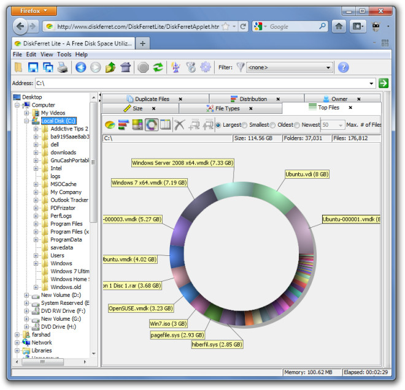The width and height of the screenshot is (405, 390).
Task: Expand the My Videos tree node
Action: click(26, 113)
